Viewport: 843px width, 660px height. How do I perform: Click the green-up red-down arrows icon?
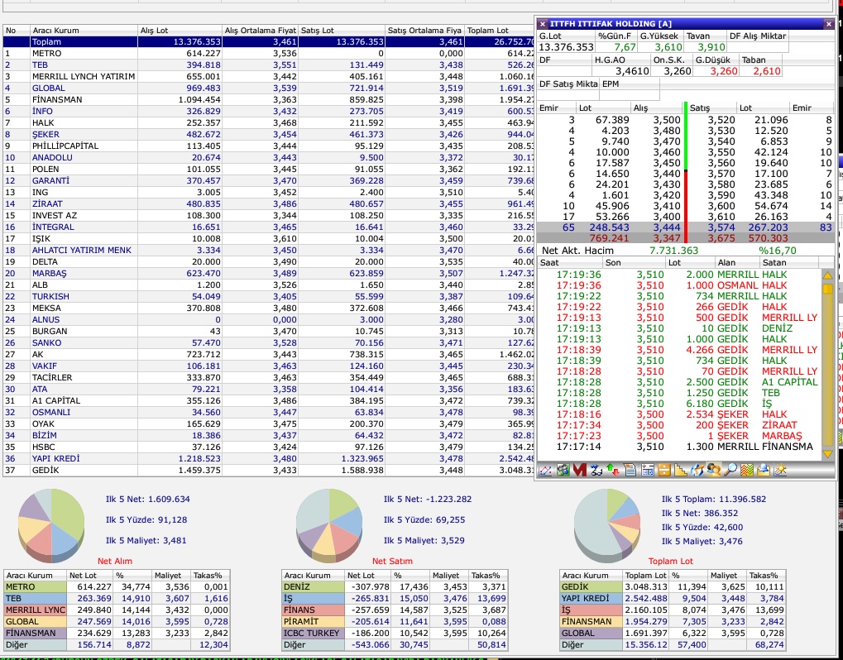tap(612, 471)
